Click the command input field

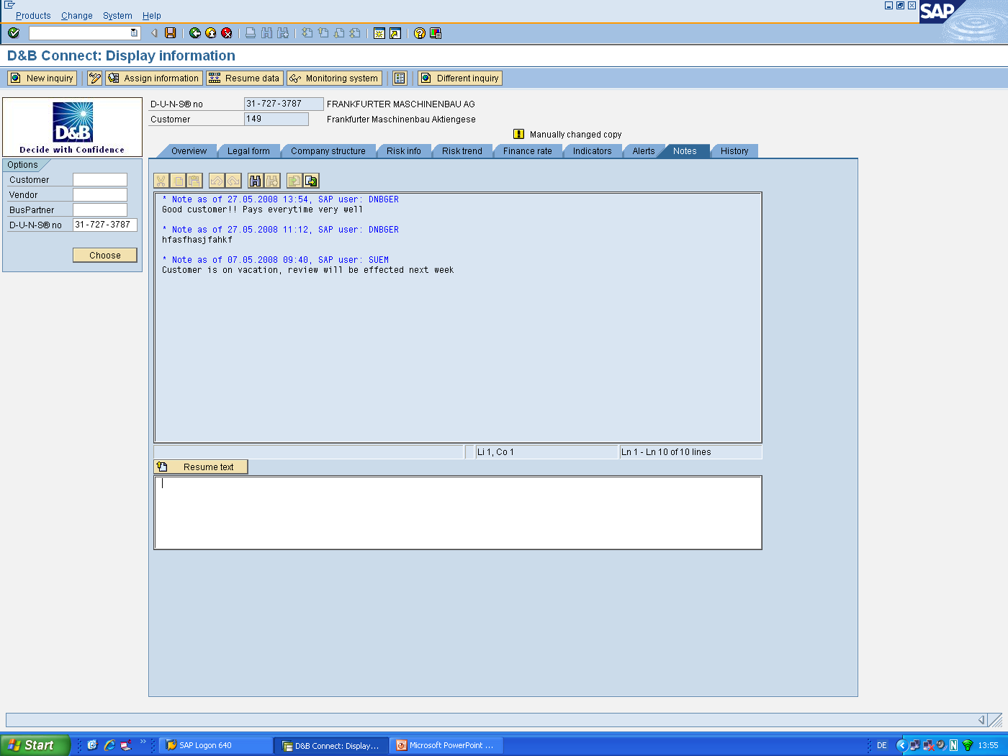pos(80,33)
